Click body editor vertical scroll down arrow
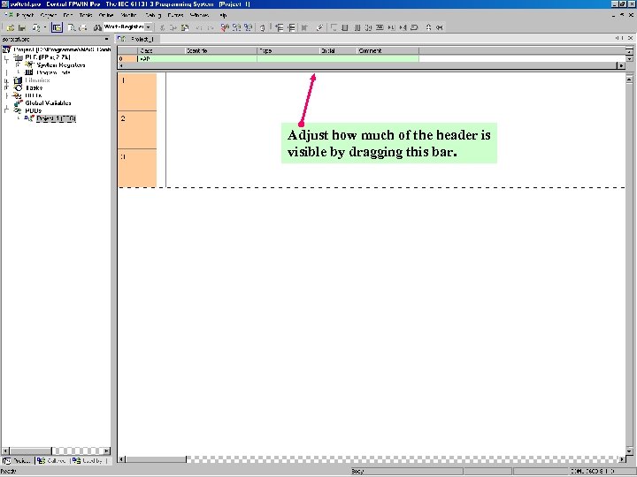Image resolution: width=637 pixels, height=477 pixels. [629, 450]
